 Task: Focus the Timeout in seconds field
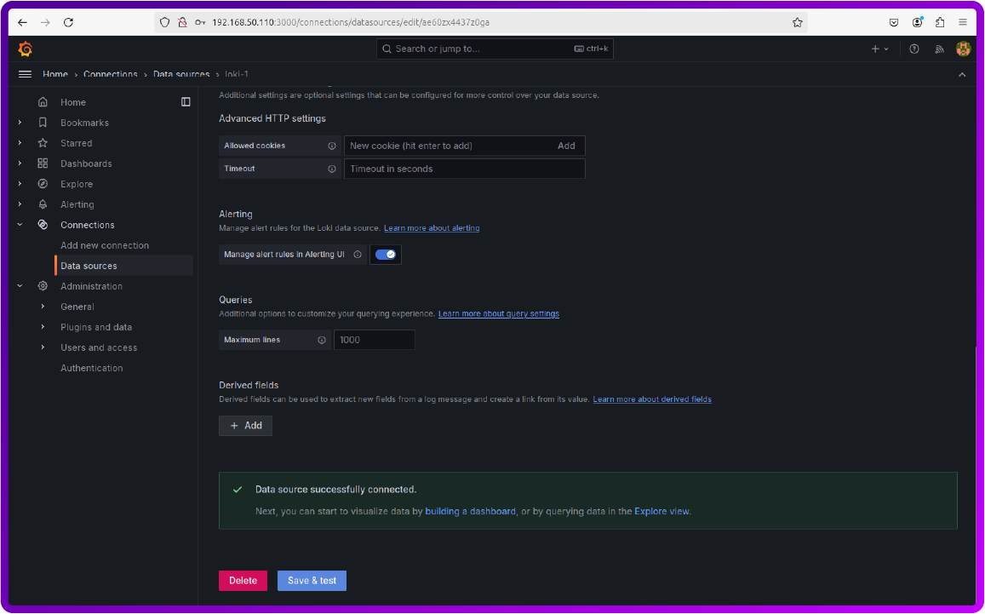coord(465,169)
